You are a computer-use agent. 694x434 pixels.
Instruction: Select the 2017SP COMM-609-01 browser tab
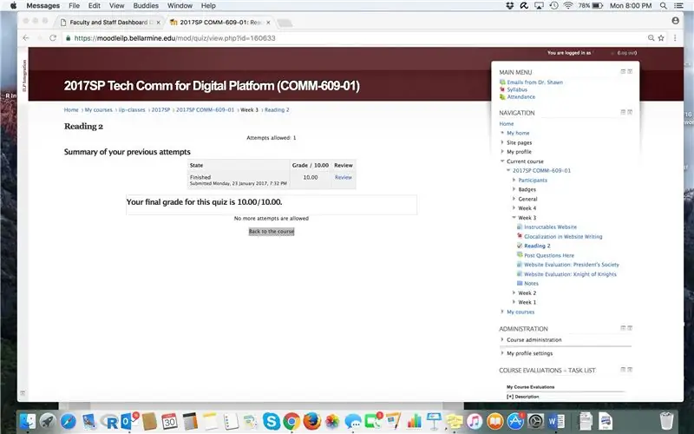click(220, 23)
